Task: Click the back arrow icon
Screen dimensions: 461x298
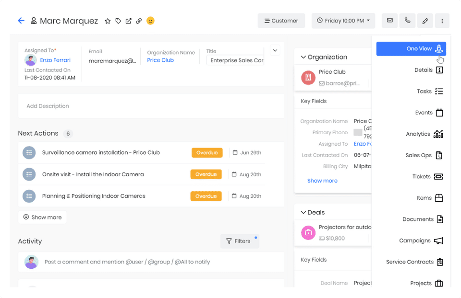Action: click(21, 21)
